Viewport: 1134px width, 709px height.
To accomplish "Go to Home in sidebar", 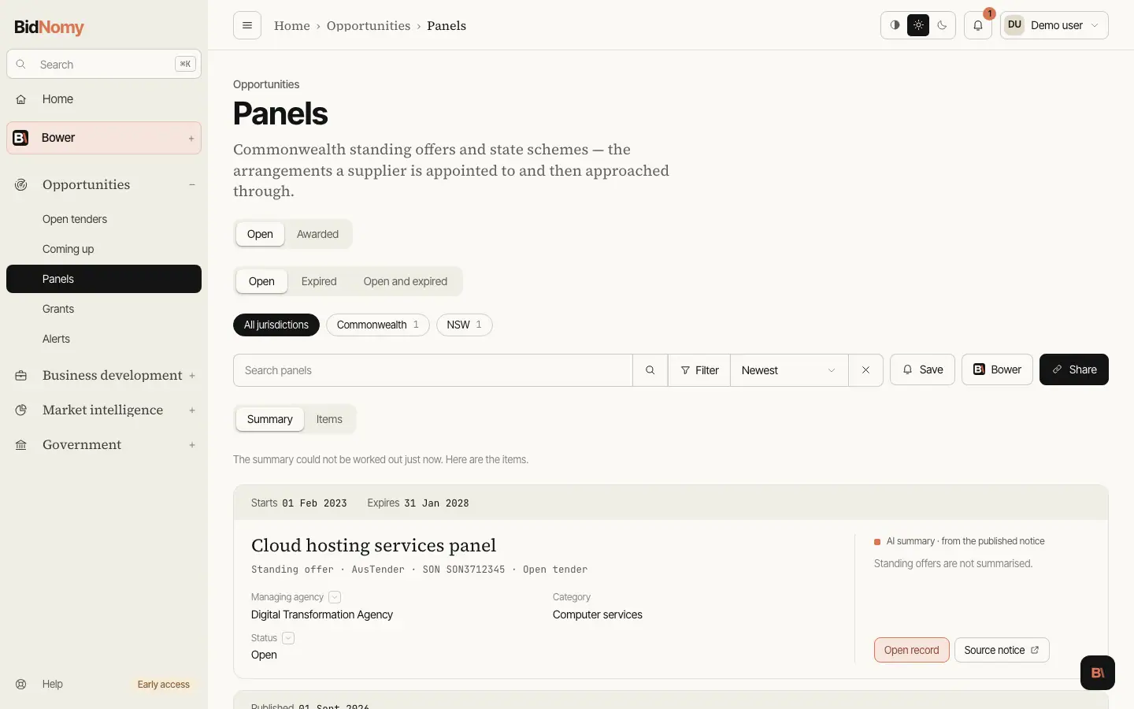I will (x=104, y=99).
